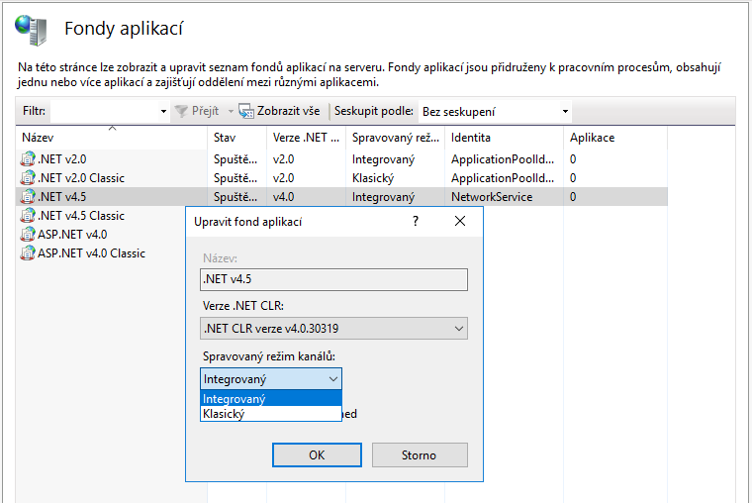Click the .NET v4.5 pool icon

click(28, 196)
